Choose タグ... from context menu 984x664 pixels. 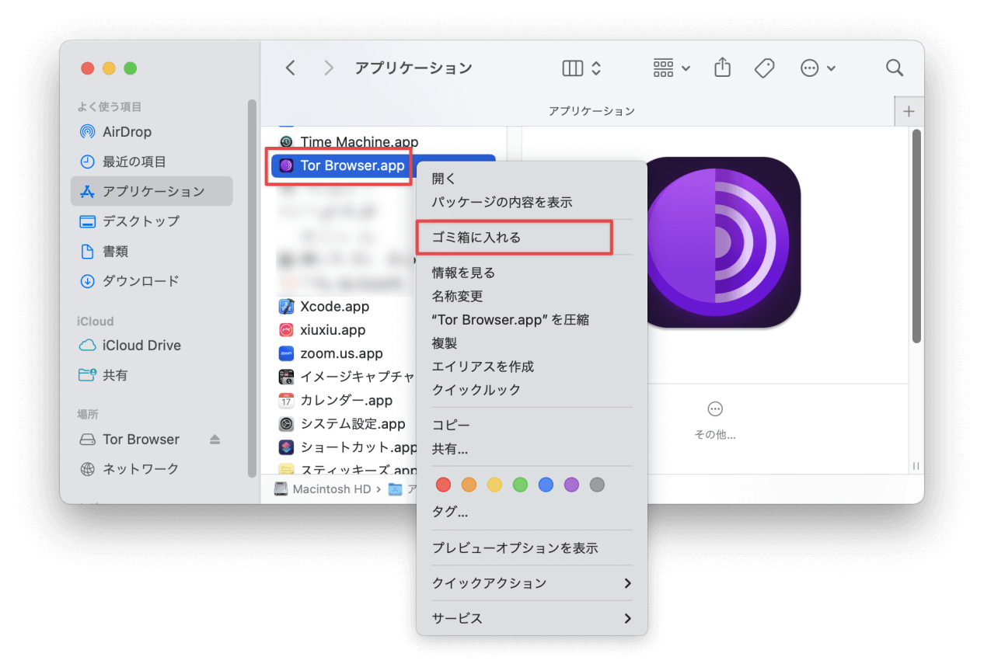[x=532, y=512]
